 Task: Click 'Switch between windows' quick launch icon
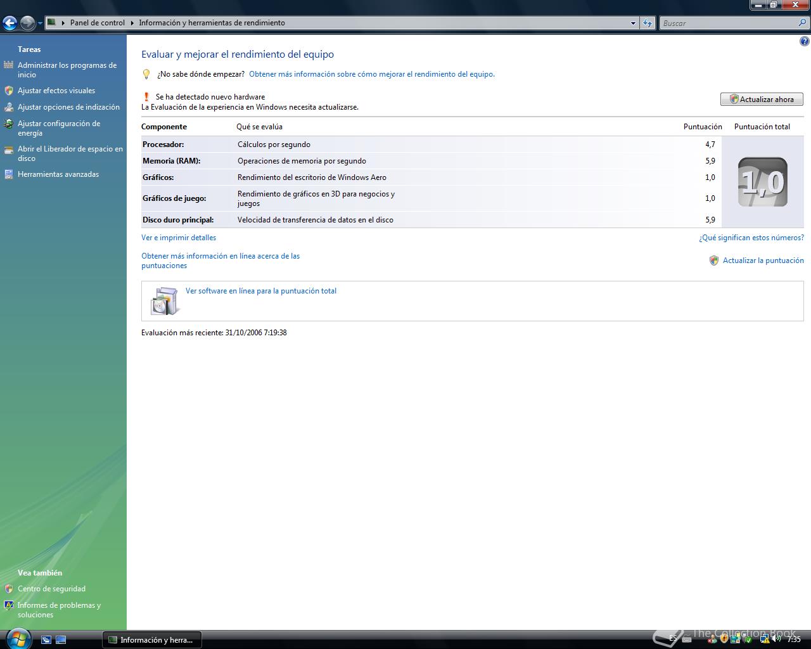46,640
